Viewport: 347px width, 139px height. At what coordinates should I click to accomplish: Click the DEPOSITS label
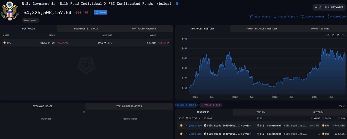point(47,119)
